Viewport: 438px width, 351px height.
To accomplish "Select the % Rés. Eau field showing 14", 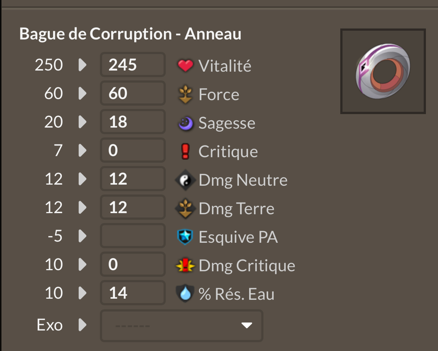I will coord(133,293).
